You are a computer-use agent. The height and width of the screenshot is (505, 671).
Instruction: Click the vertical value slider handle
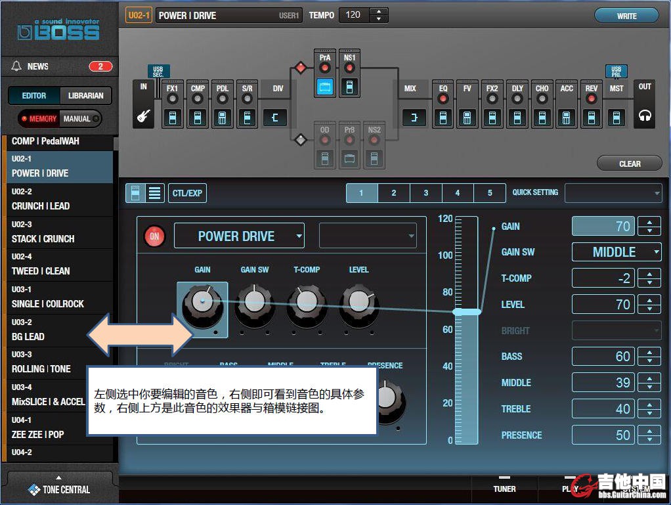[x=467, y=312]
